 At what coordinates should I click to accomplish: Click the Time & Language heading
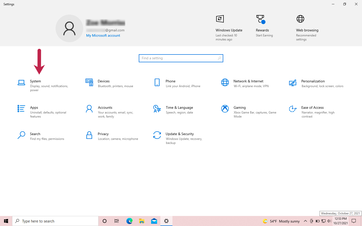pos(179,107)
